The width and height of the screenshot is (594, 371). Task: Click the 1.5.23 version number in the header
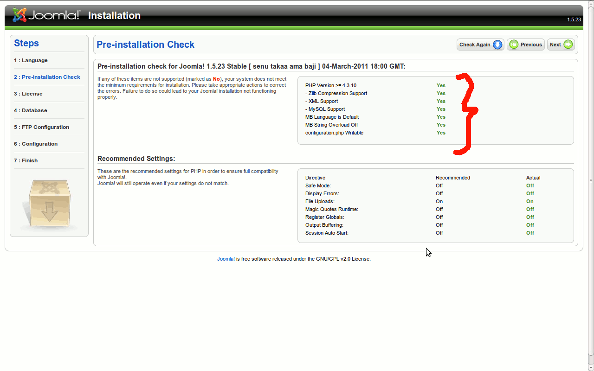(x=574, y=19)
